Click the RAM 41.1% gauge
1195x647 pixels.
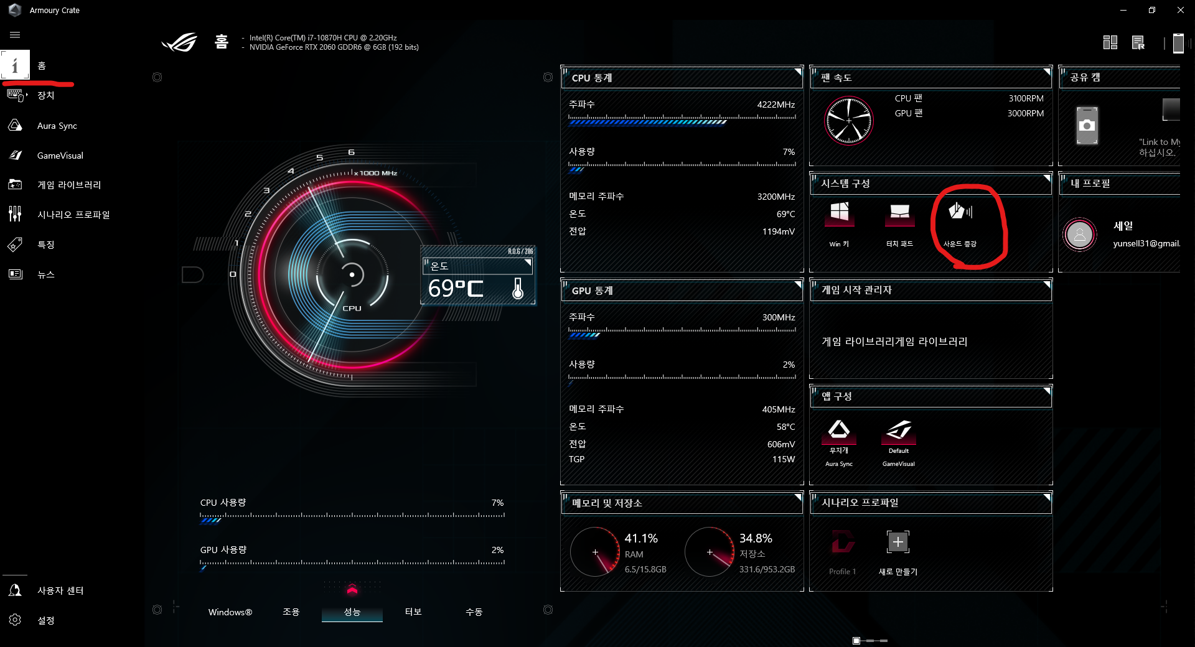pos(595,552)
